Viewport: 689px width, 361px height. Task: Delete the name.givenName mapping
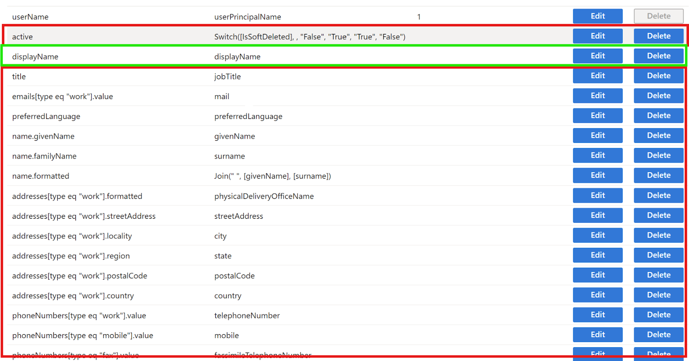point(658,135)
